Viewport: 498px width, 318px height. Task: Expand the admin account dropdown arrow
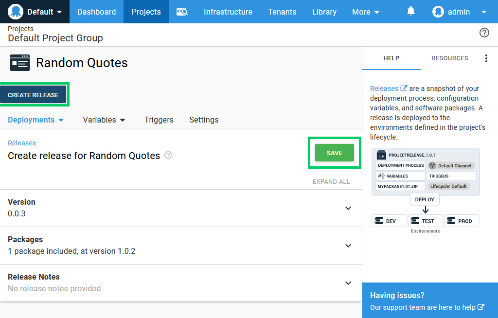pos(484,12)
